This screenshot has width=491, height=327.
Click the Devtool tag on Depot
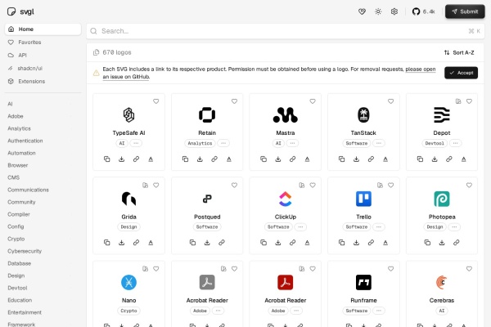(435, 143)
